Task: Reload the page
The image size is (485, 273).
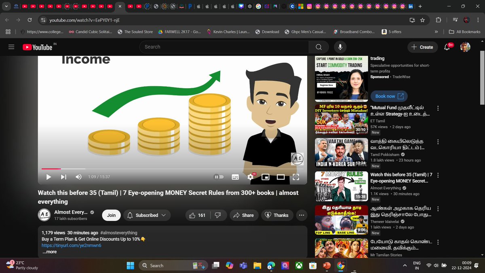Action: pyautogui.click(x=30, y=20)
